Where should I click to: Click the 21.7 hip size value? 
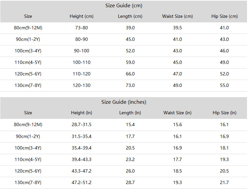pyautogui.click(x=224, y=182)
